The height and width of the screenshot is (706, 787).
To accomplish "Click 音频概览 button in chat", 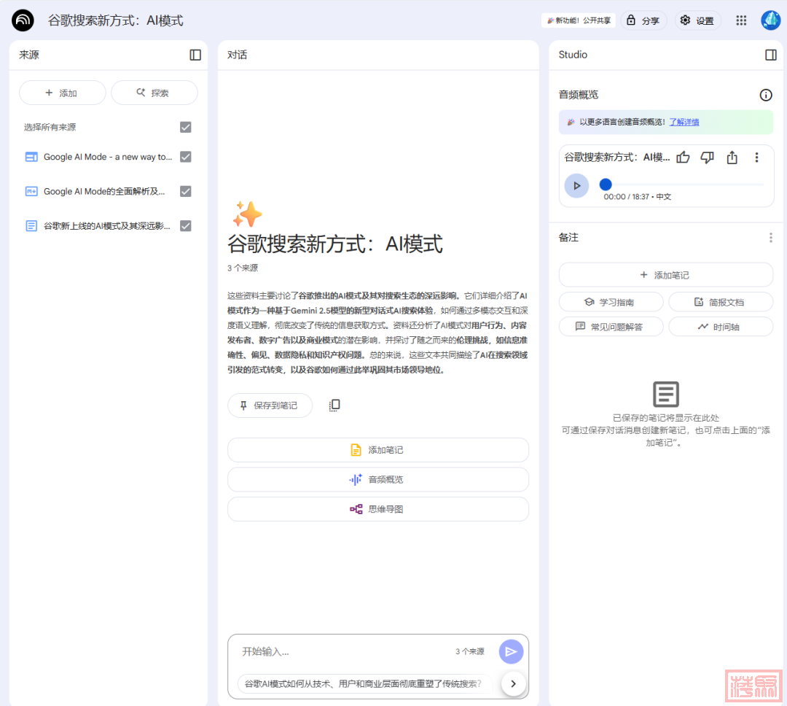I will pos(378,480).
